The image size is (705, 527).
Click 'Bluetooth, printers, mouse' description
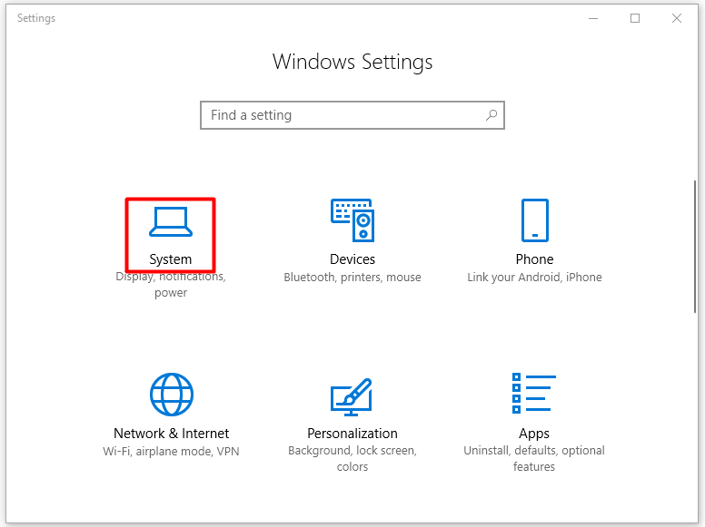352,278
